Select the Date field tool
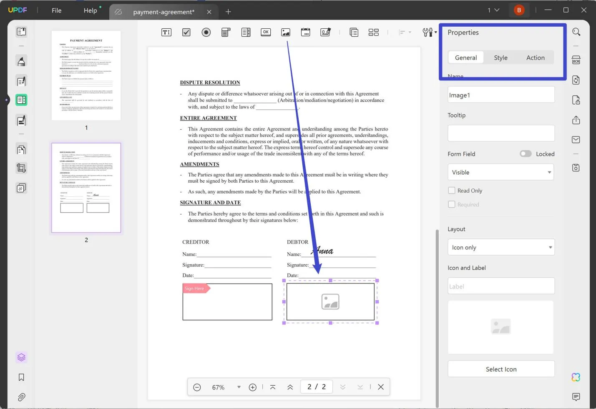 [306, 32]
